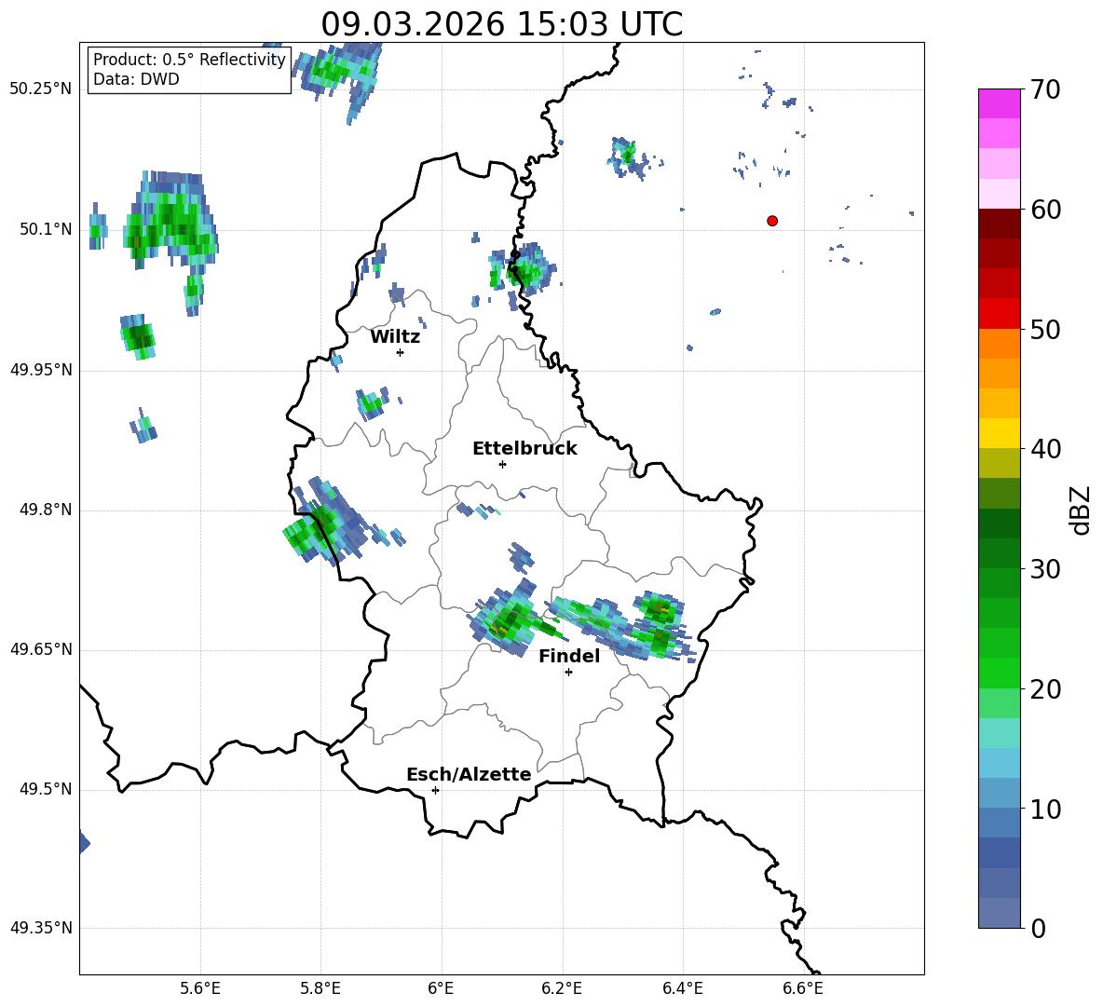
Task: Click the dBZ colorbar axis label
Action: tap(1079, 510)
